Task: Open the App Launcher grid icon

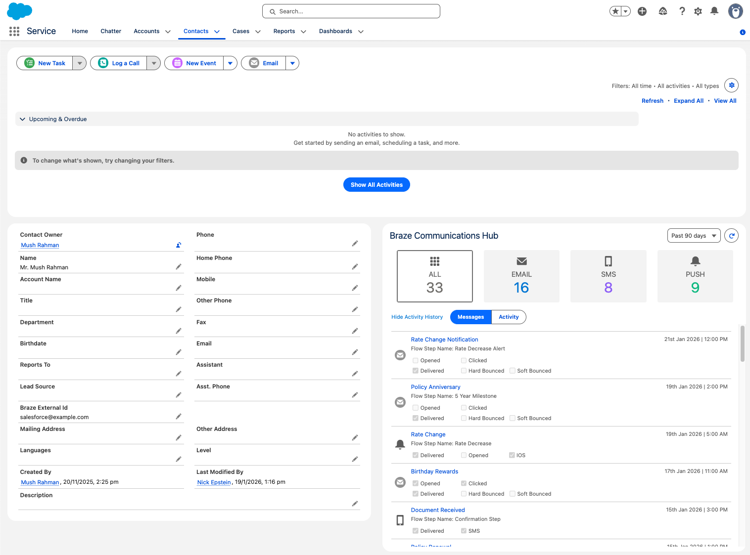Action: click(x=14, y=31)
